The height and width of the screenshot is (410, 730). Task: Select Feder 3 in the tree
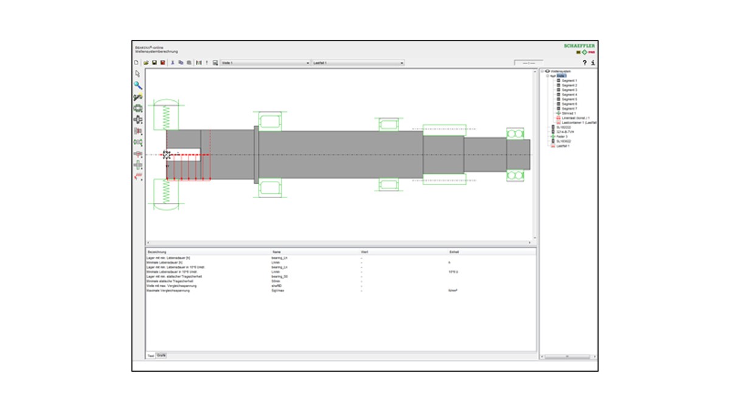pyautogui.click(x=562, y=137)
